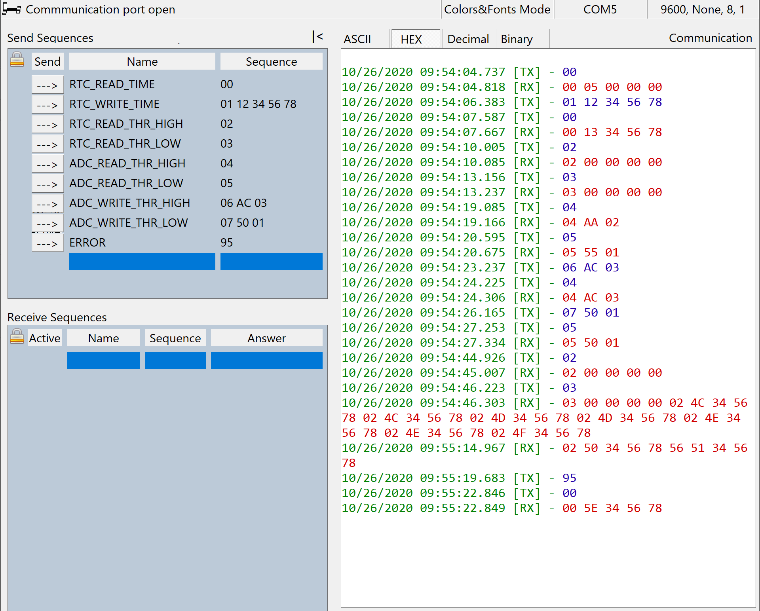Image resolution: width=760 pixels, height=611 pixels.
Task: Click the empty Answer field in Receive Sequences
Action: tap(266, 360)
